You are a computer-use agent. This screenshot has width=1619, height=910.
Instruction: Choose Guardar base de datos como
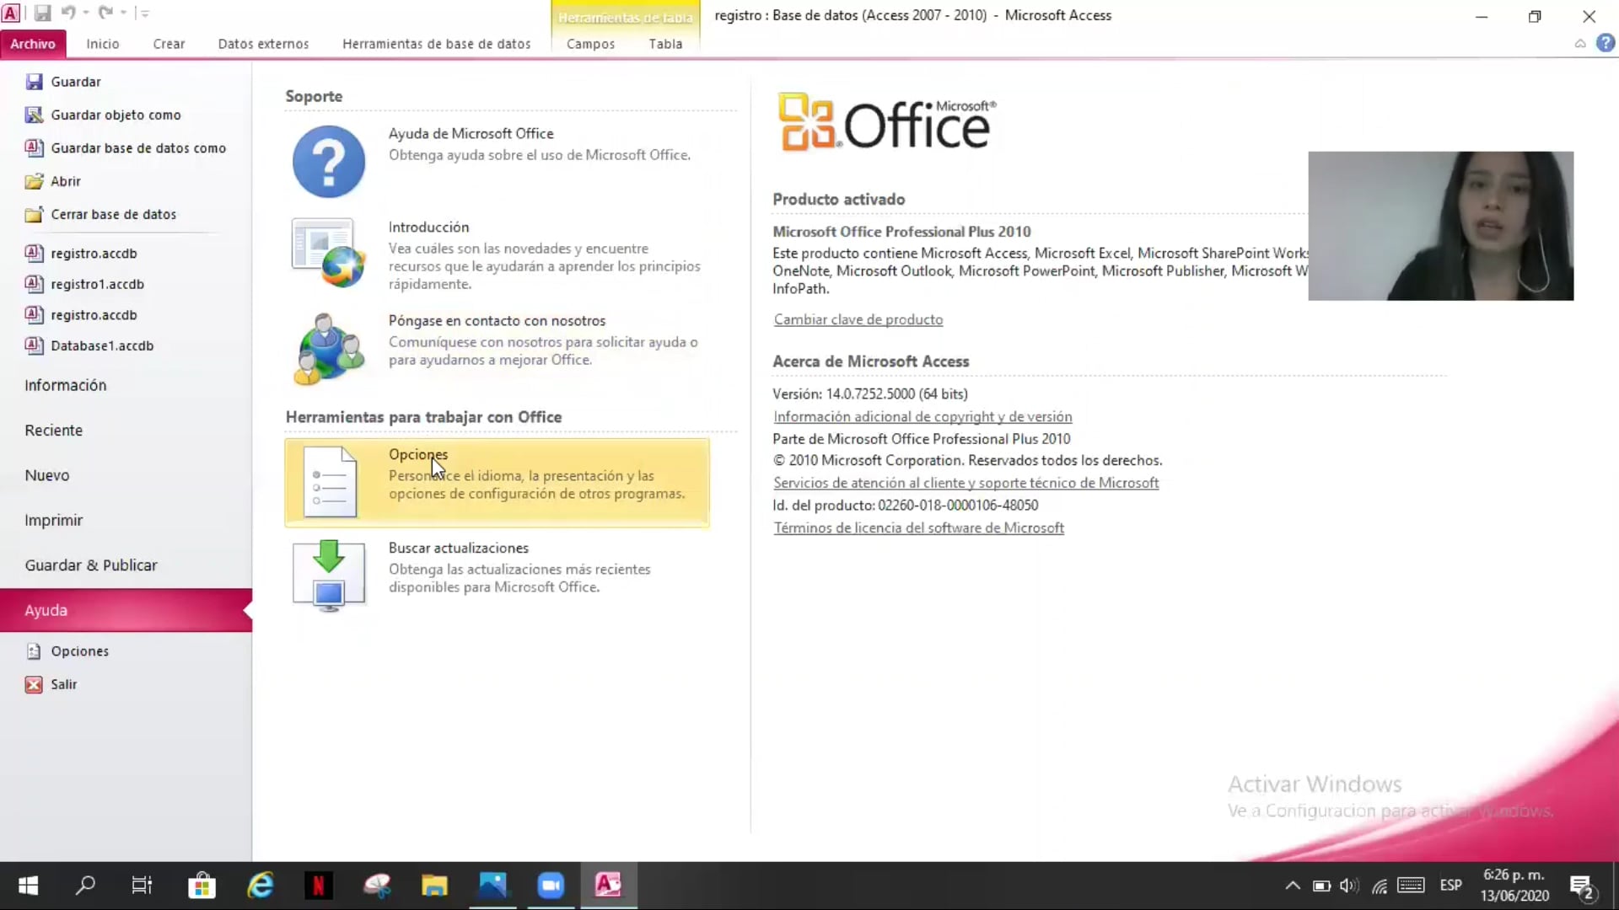[x=126, y=147]
